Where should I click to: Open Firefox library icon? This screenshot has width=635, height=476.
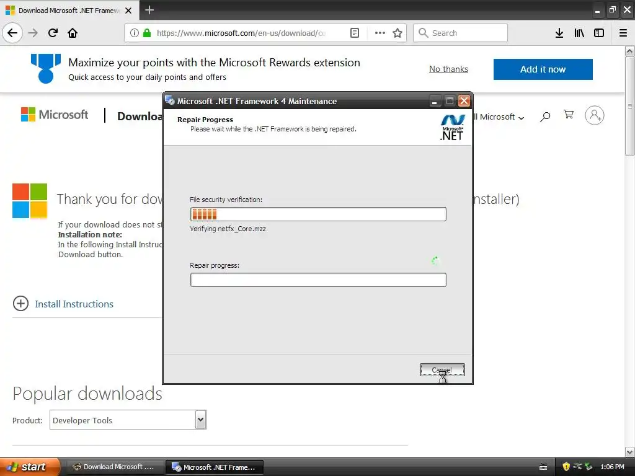coord(579,33)
